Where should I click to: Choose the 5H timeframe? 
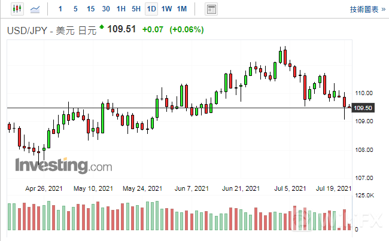click(x=136, y=9)
